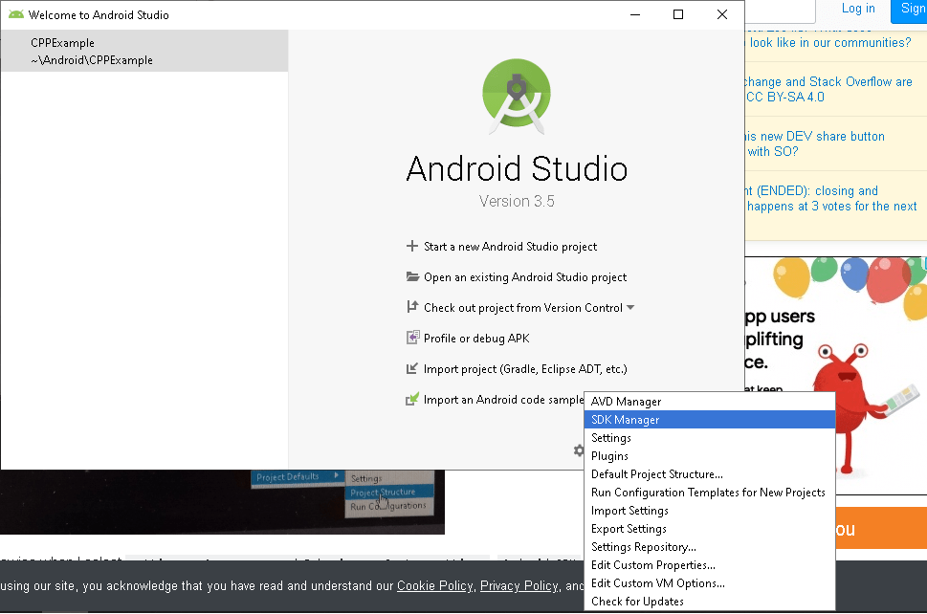Open SDK Manager from the menu

click(x=710, y=420)
